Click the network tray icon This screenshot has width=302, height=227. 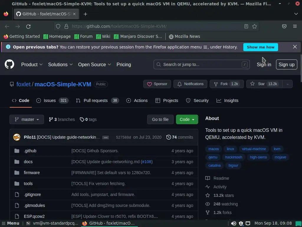[x=248, y=223]
